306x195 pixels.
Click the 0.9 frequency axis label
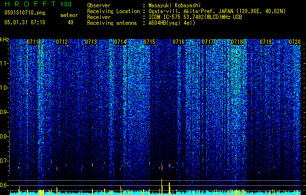(x=3, y=112)
